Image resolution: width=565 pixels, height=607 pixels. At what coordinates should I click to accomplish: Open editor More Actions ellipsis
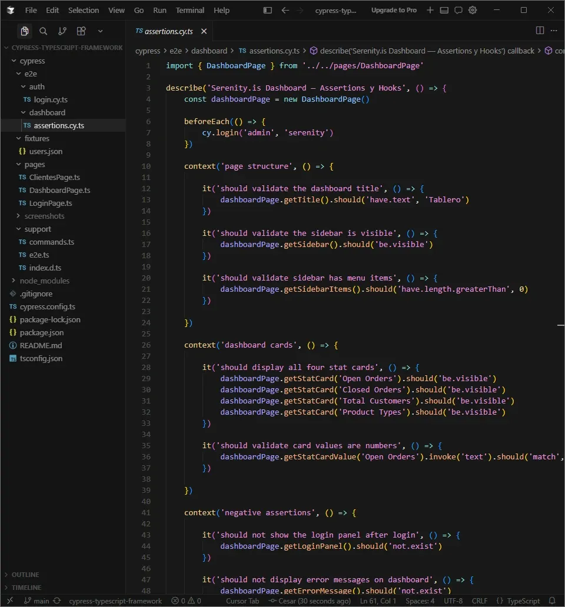pos(554,30)
